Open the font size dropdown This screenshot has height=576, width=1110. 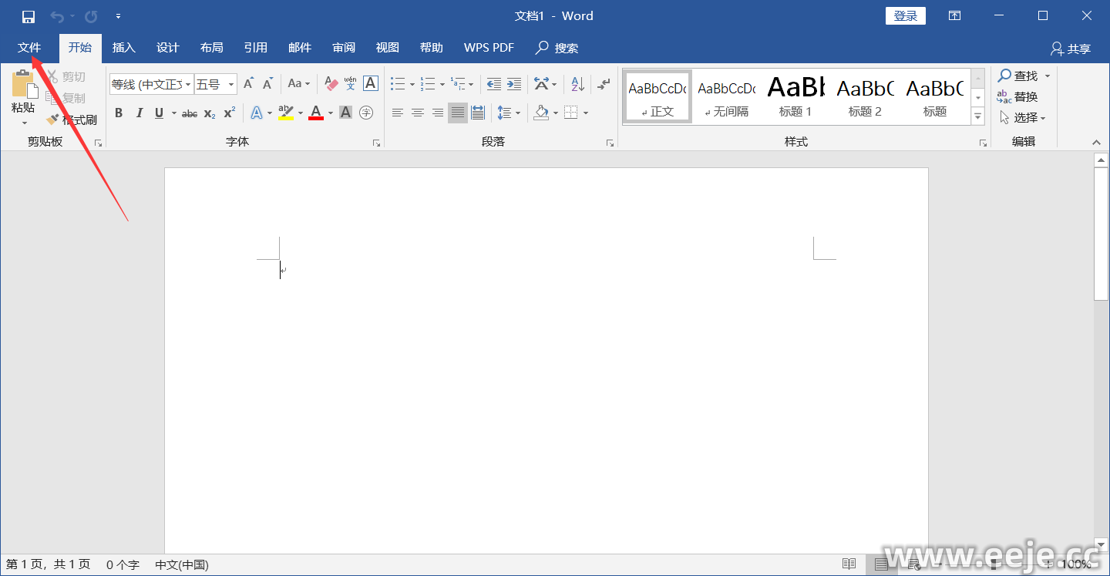230,84
